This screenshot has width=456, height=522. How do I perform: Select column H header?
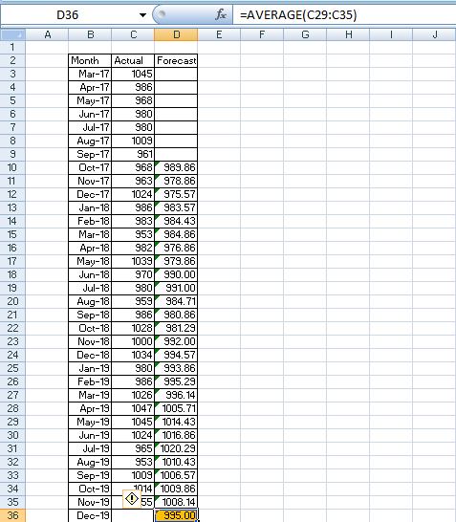348,34
